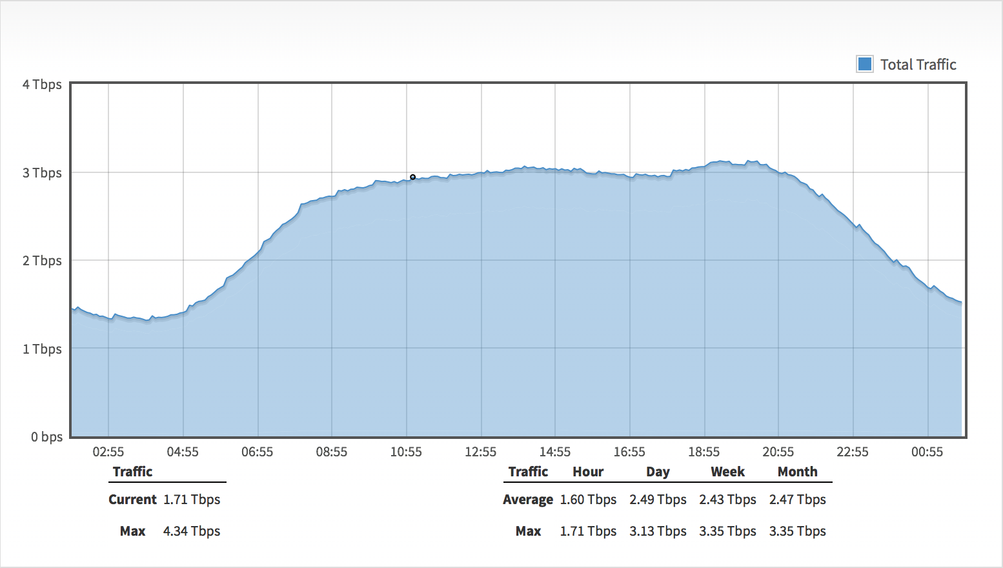The height and width of the screenshot is (568, 1003).
Task: Click the hourly max value 1.71 Tbps
Action: pyautogui.click(x=588, y=531)
